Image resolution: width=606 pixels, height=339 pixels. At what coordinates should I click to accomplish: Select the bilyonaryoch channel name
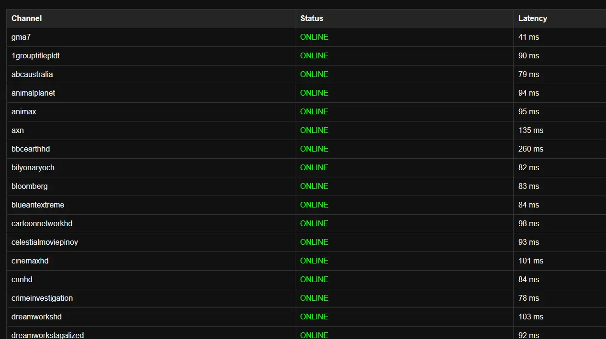[x=33, y=167]
